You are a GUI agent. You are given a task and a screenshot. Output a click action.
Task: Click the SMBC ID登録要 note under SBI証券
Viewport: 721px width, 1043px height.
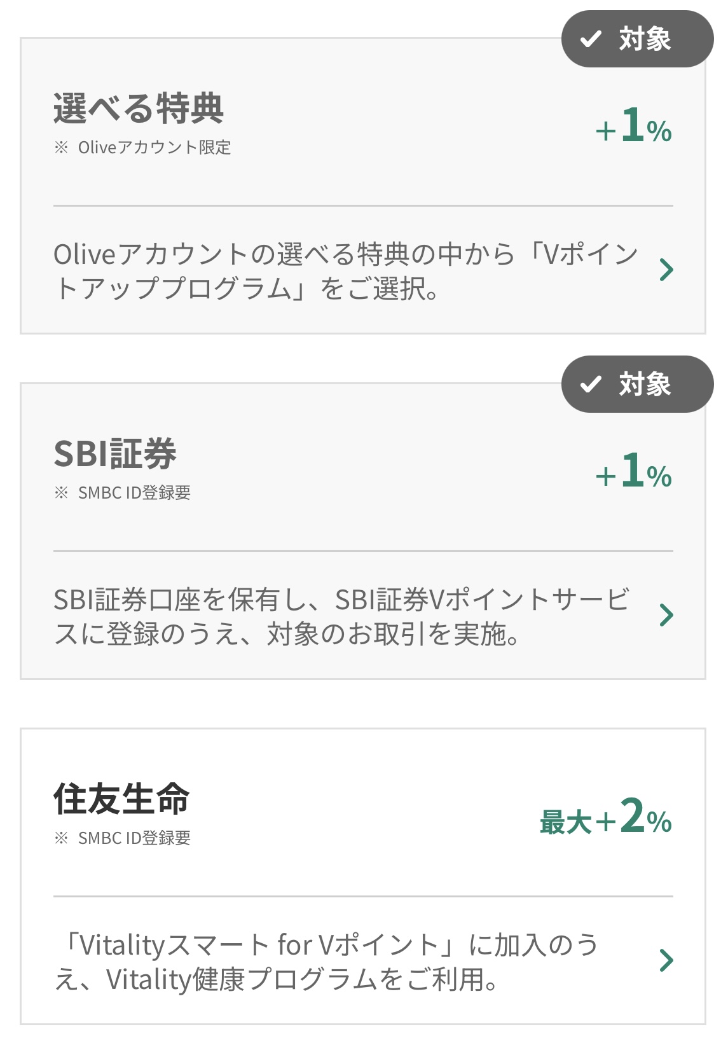pyautogui.click(x=134, y=493)
